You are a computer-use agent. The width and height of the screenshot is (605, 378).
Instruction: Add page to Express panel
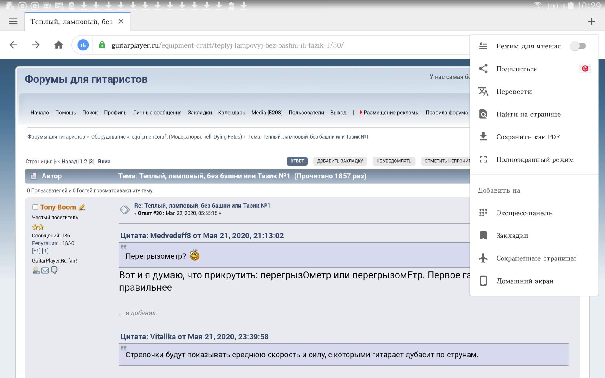point(524,213)
